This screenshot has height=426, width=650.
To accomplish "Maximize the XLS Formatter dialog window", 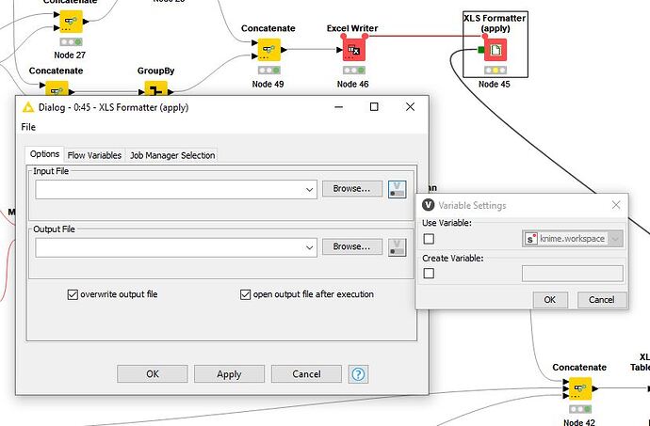I will [x=374, y=107].
